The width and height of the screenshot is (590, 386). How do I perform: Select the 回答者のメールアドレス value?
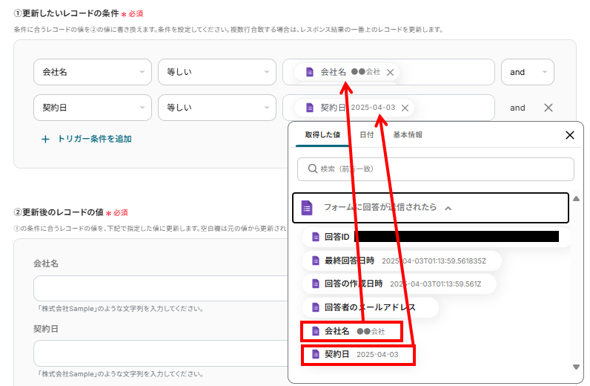(369, 307)
